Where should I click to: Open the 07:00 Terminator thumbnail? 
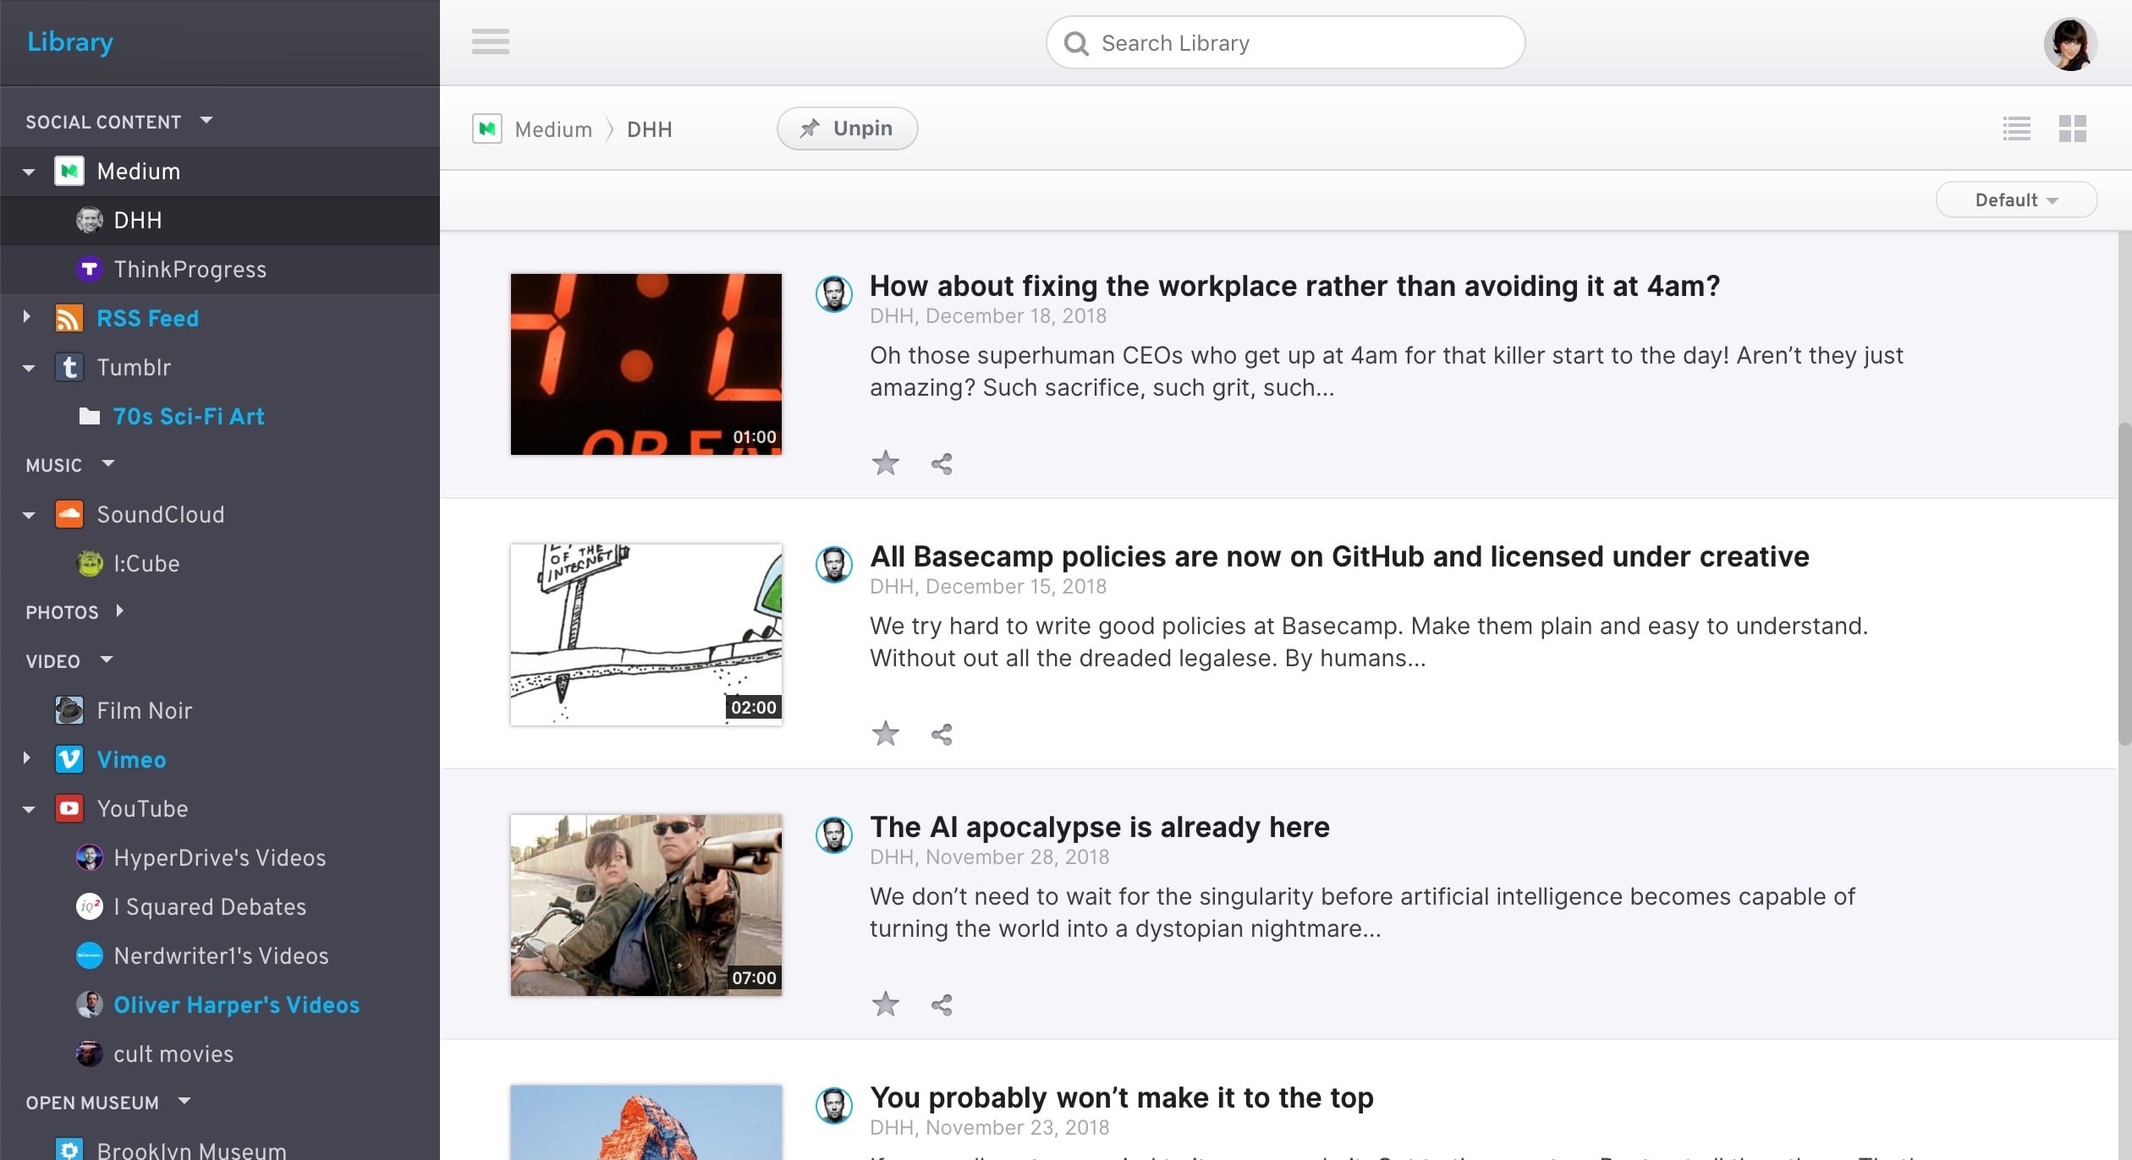(646, 906)
